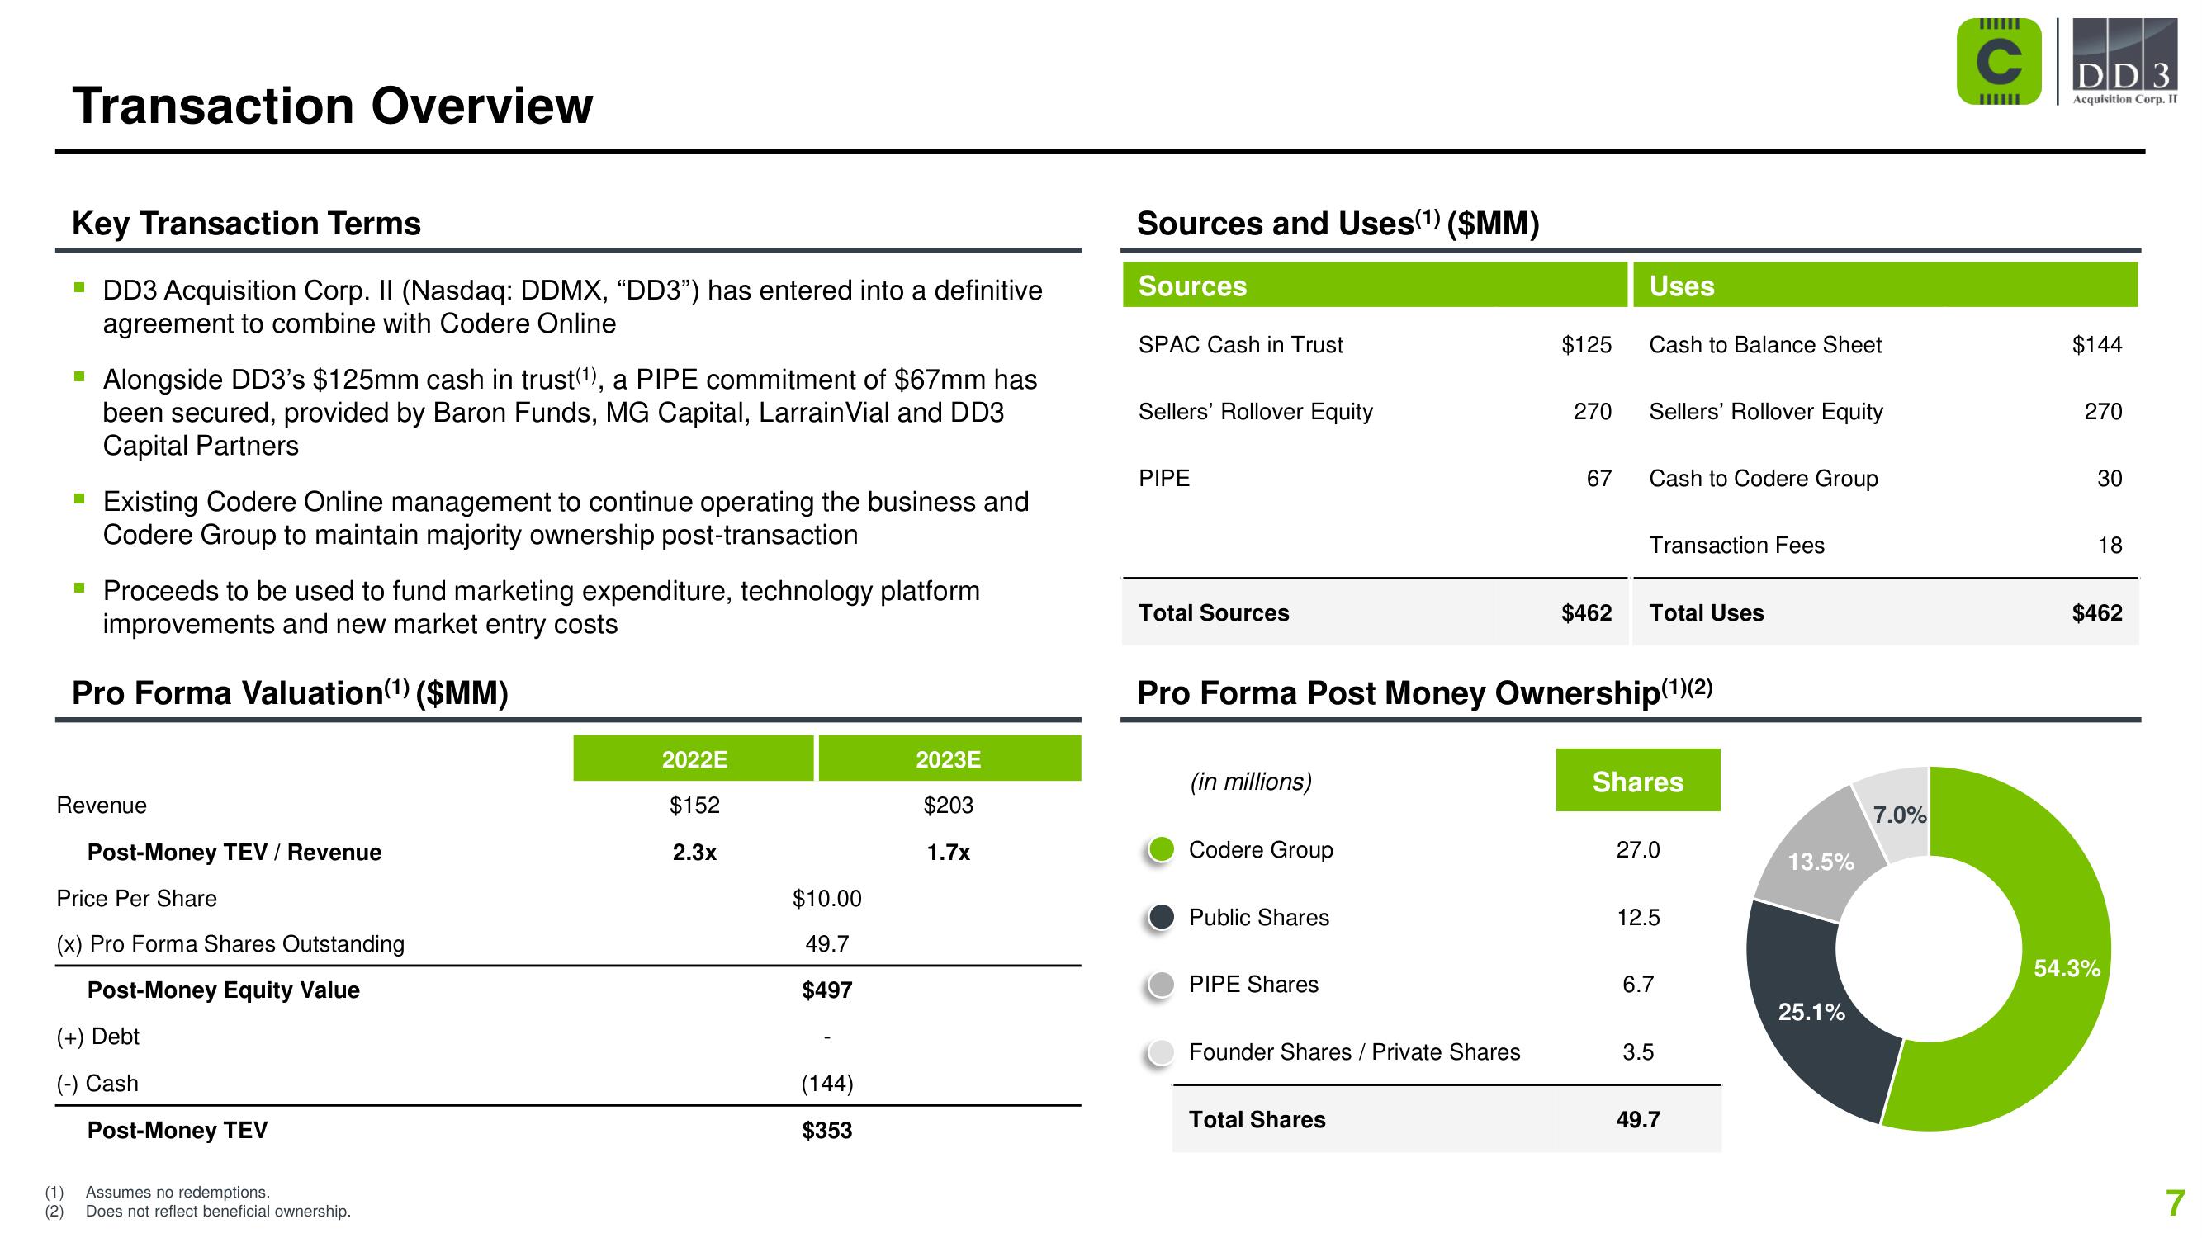The height and width of the screenshot is (1238, 2202).
Task: Click the in millions caption
Action: coord(1251,782)
